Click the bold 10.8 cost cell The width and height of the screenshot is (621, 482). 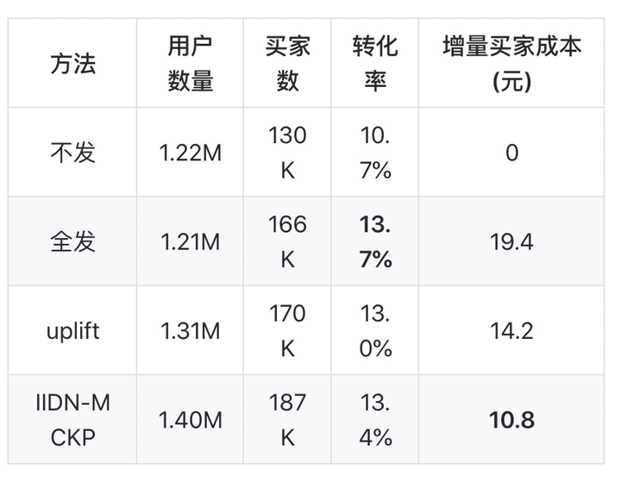[x=511, y=420]
